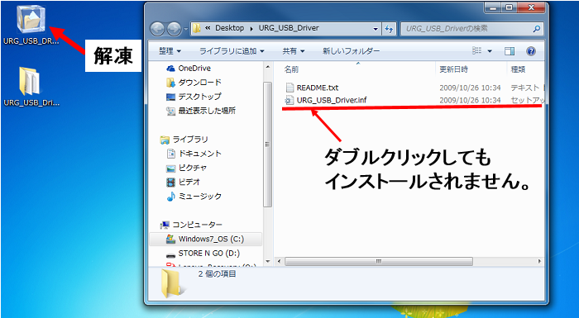Click the README.txt file icon

click(x=289, y=88)
